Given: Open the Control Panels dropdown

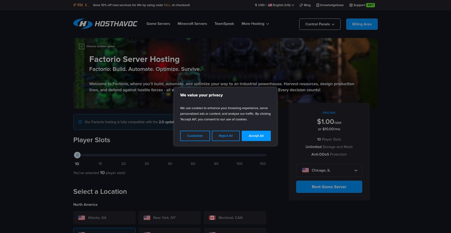Looking at the screenshot, I should 320,24.
